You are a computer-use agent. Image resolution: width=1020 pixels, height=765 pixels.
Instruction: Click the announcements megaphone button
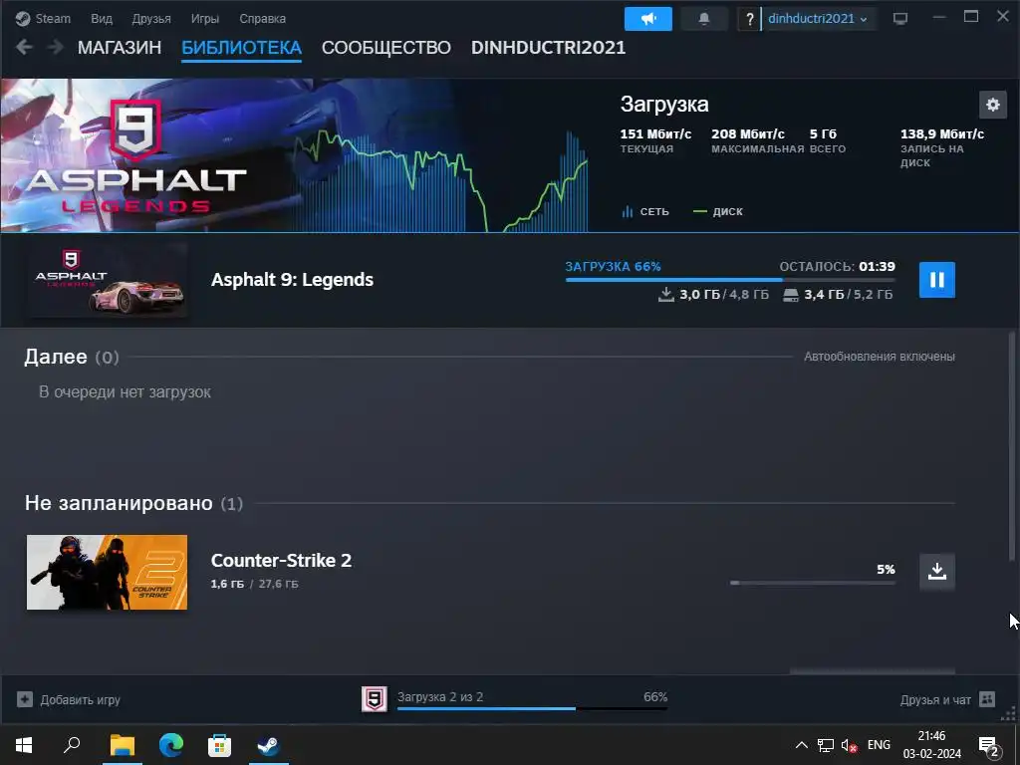[x=647, y=19]
